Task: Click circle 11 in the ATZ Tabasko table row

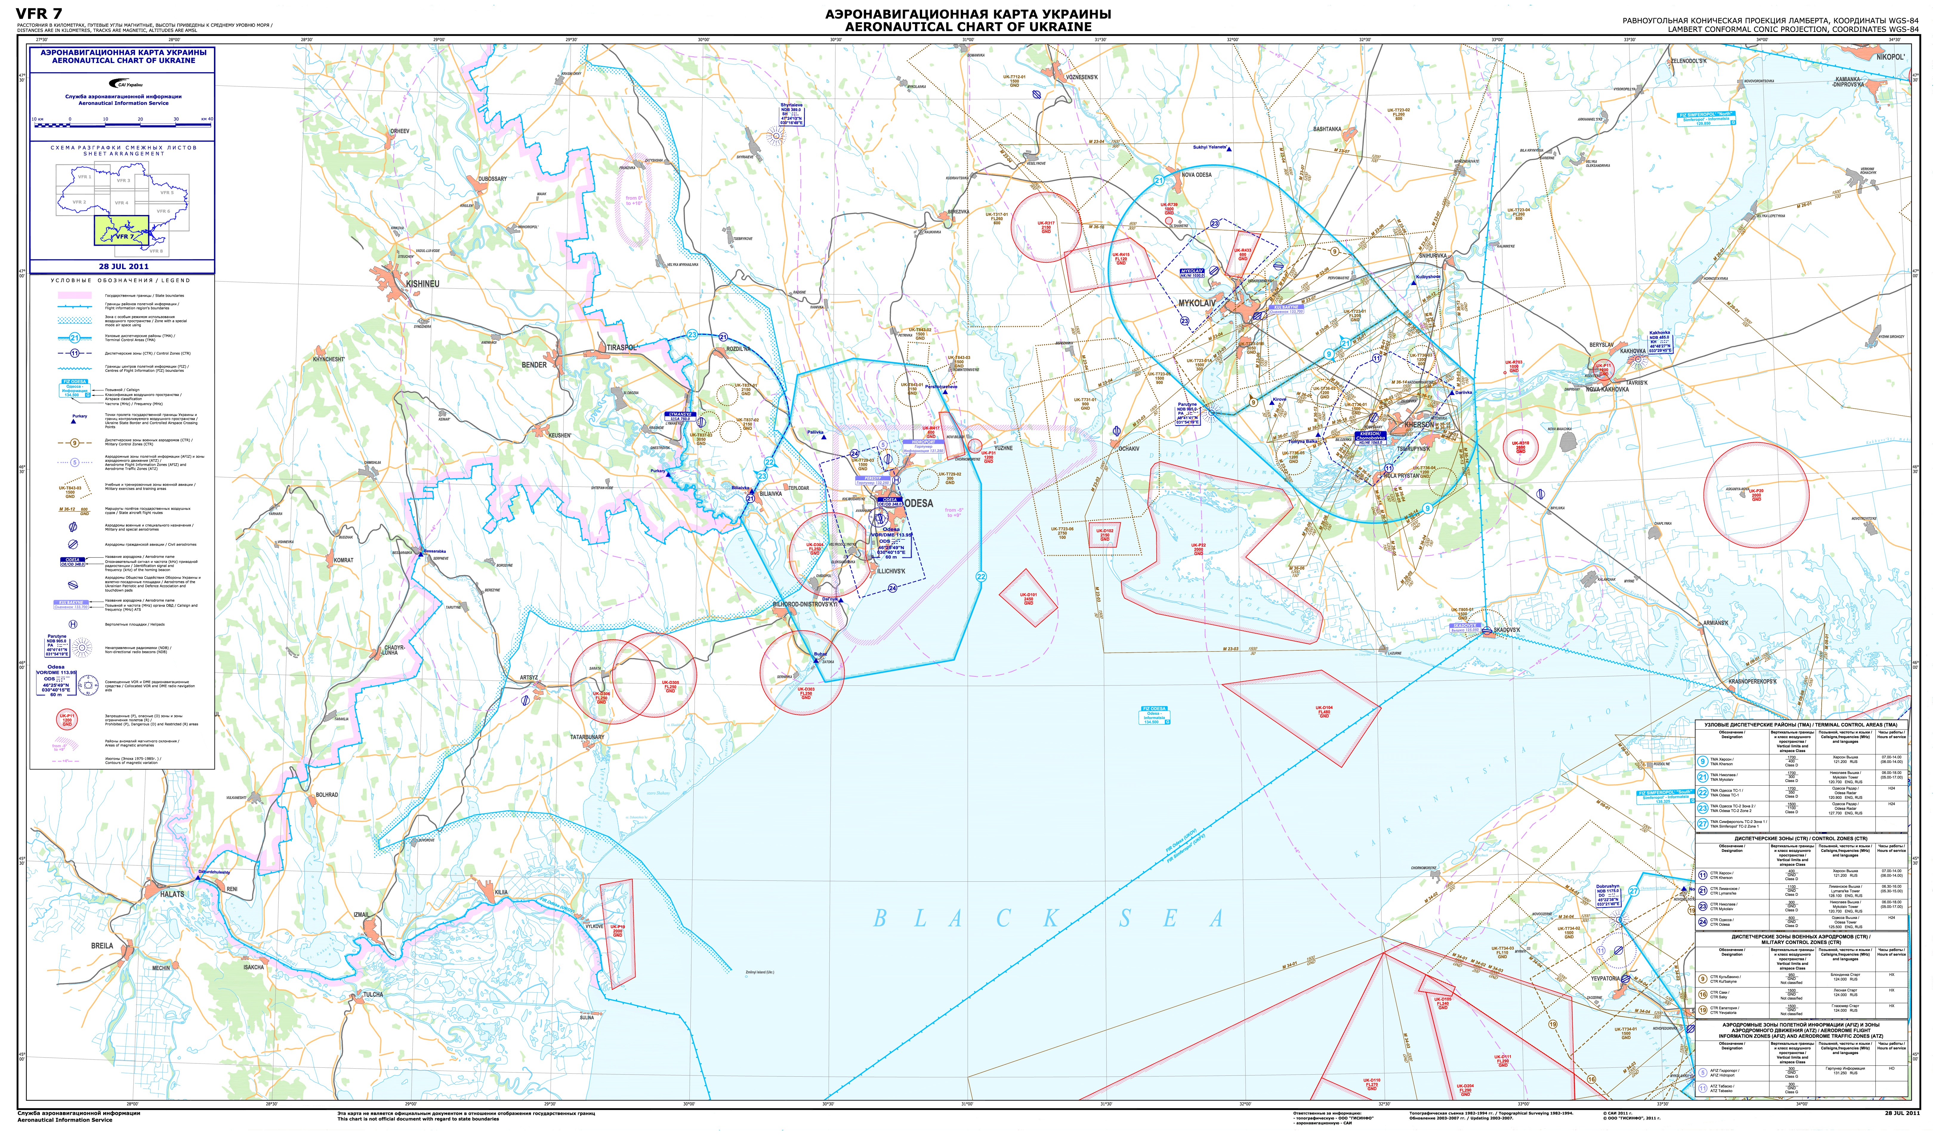Action: coord(1703,1088)
